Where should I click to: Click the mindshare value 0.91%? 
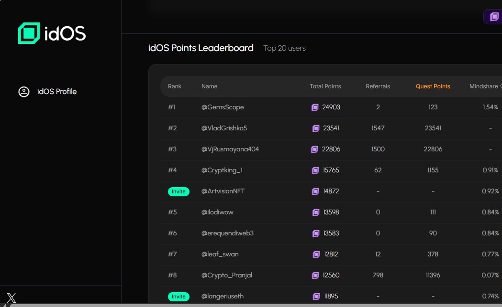[491, 170]
